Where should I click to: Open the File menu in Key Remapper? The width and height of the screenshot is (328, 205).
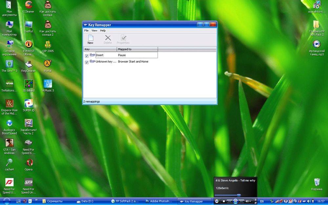tap(86, 31)
